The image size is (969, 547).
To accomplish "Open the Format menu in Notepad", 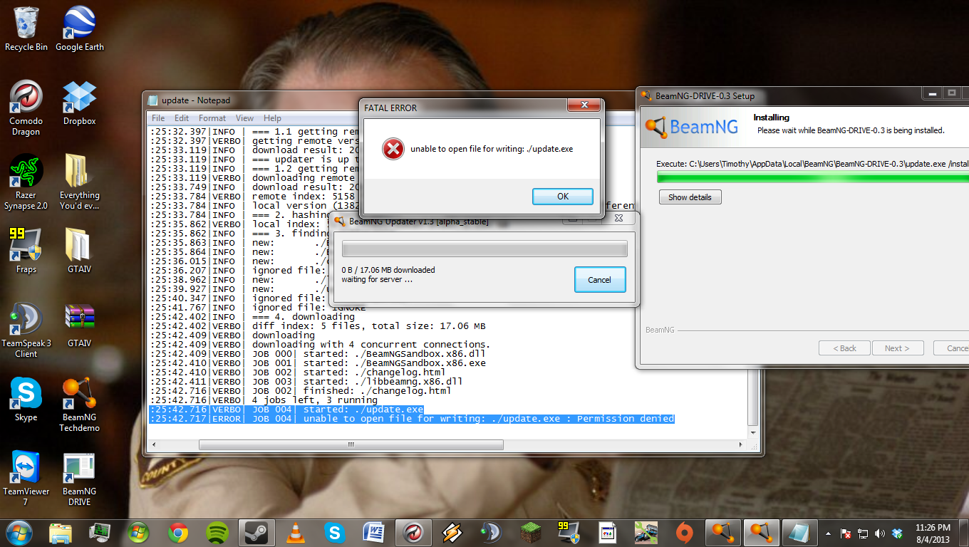I will coord(212,118).
